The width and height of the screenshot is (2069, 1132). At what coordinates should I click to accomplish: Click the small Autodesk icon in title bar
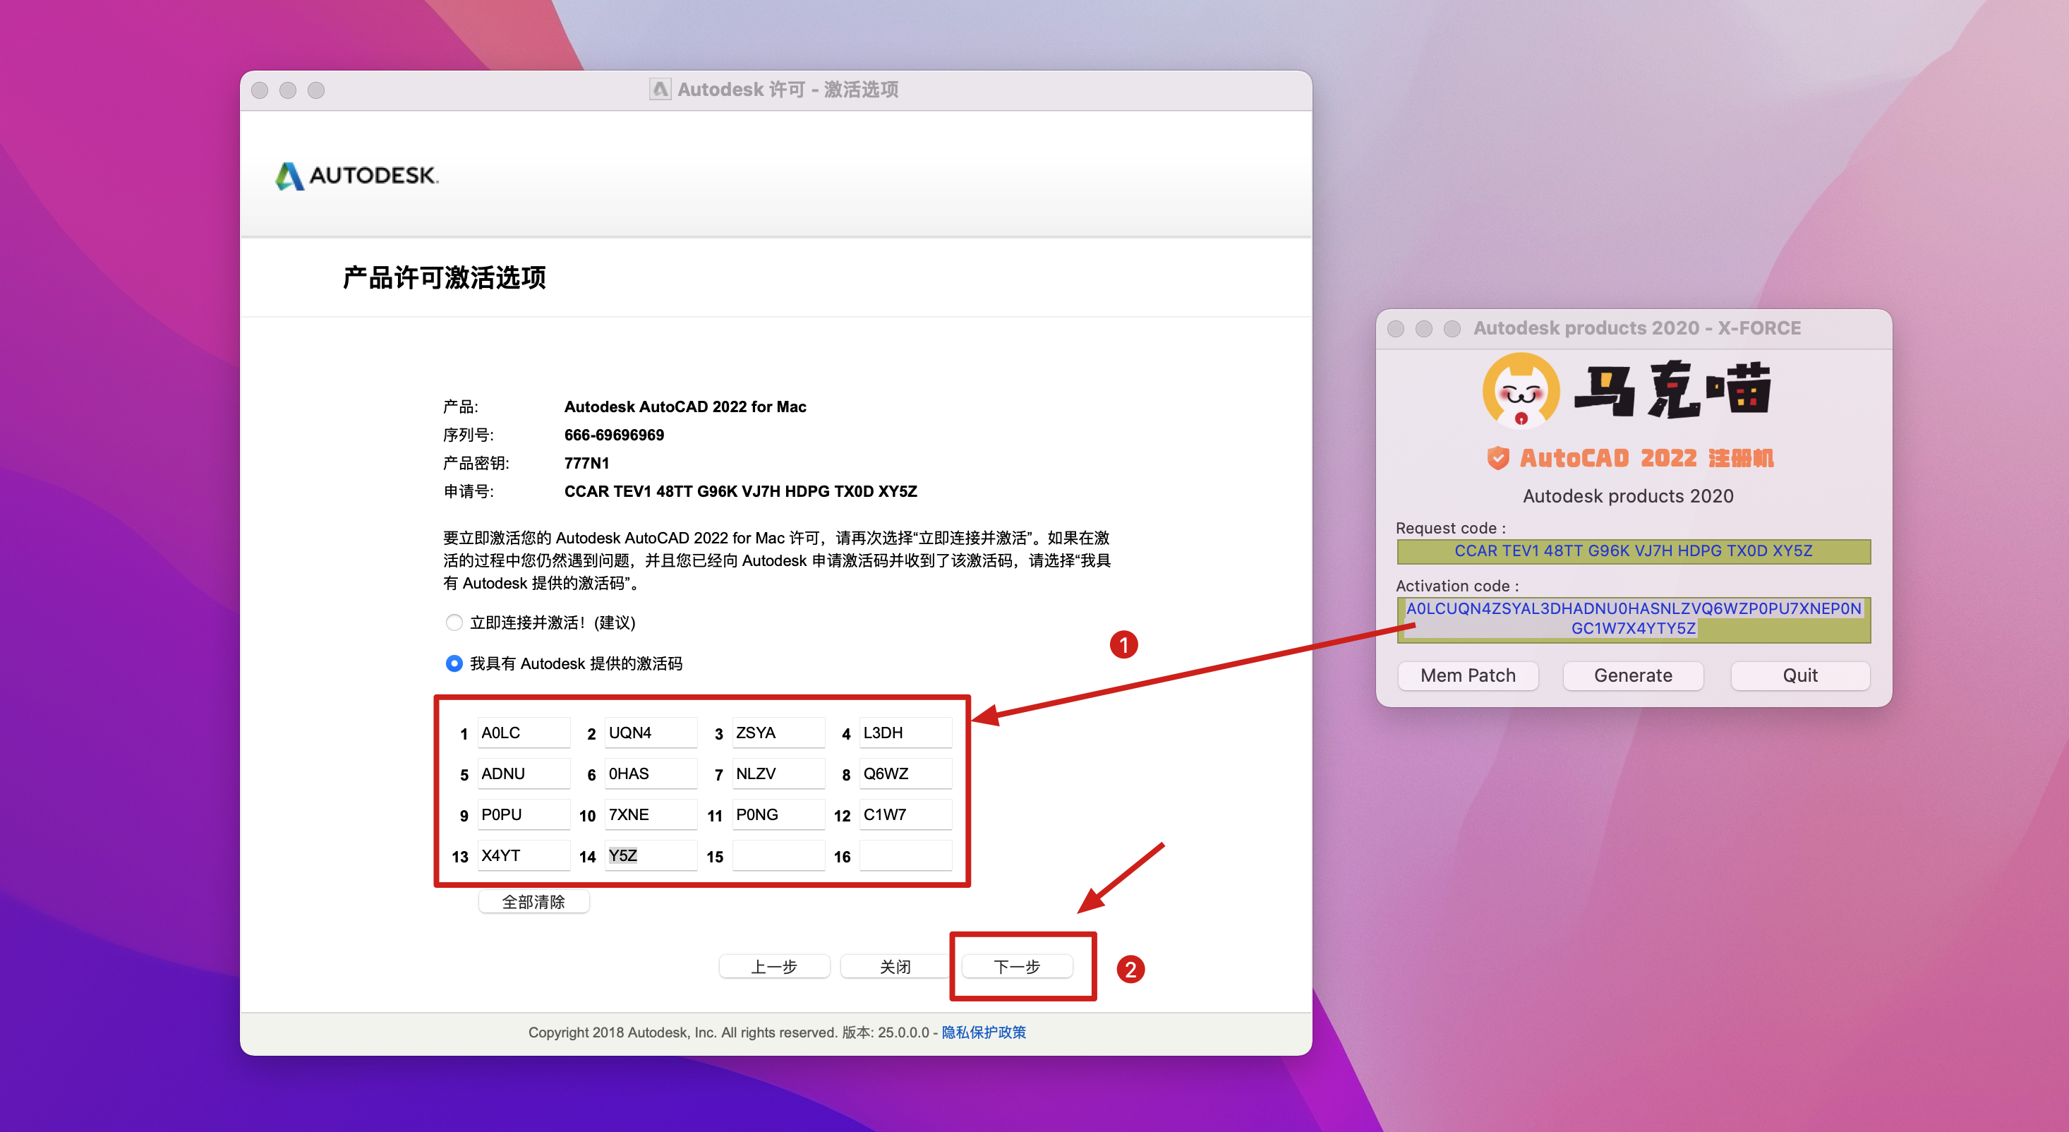point(659,89)
